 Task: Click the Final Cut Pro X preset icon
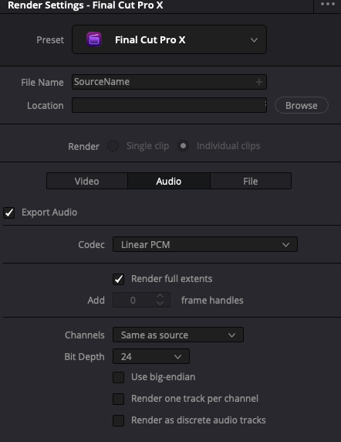(94, 39)
